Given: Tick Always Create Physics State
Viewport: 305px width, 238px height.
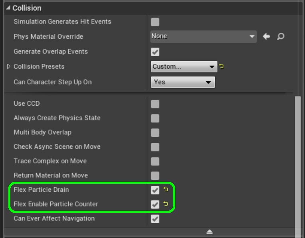Looking at the screenshot, I should tap(155, 118).
